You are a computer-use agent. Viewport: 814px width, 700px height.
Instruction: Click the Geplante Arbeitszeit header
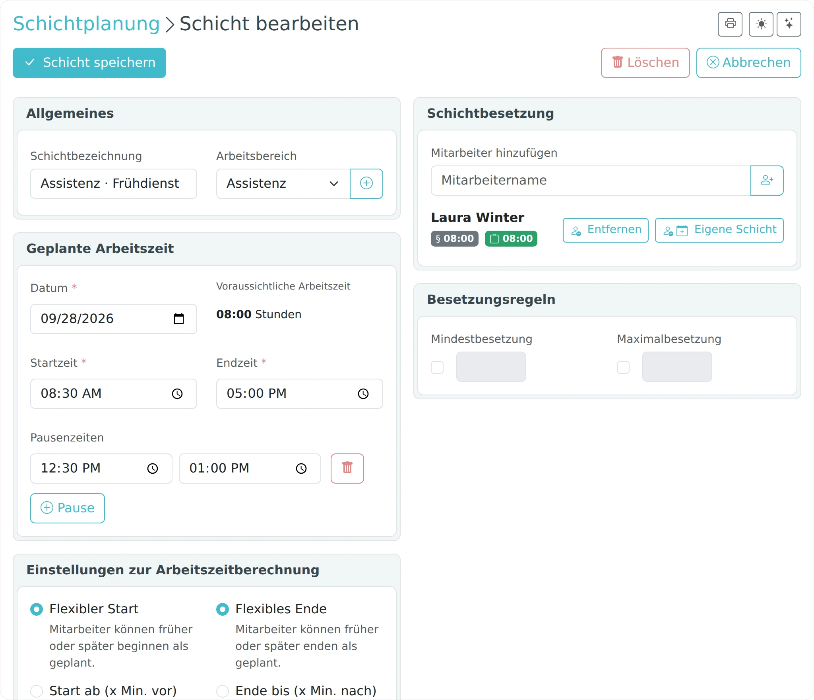point(100,249)
